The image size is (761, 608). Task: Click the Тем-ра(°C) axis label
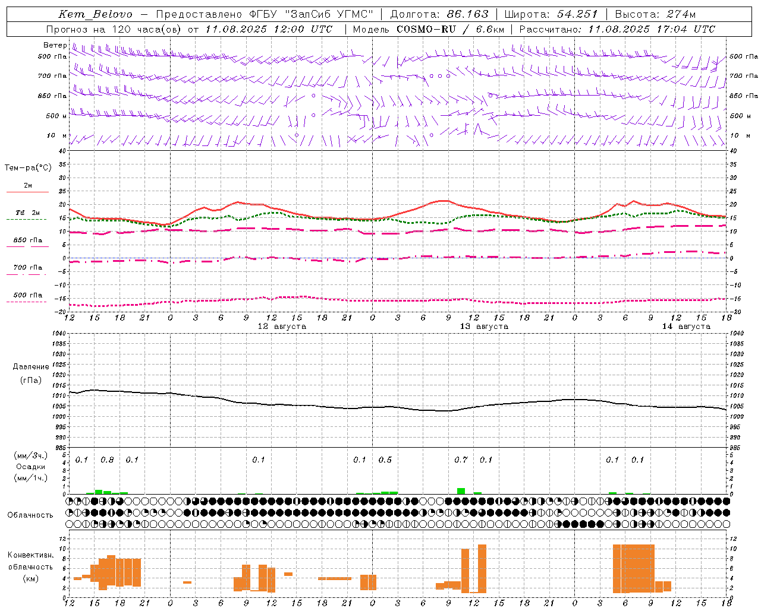pyautogui.click(x=28, y=168)
